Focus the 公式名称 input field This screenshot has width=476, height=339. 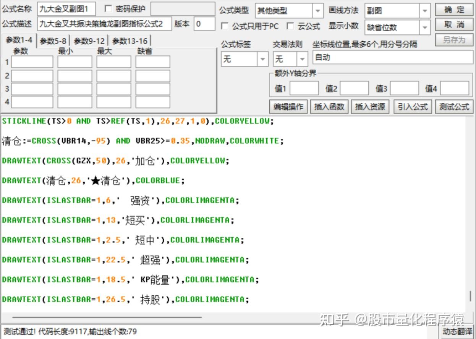point(66,9)
